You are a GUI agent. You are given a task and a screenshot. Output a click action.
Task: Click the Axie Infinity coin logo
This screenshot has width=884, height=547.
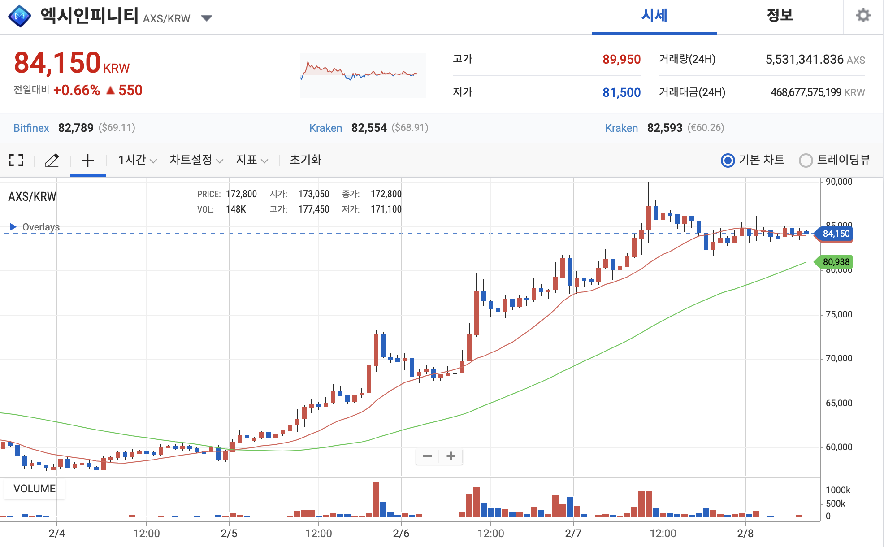pos(20,16)
